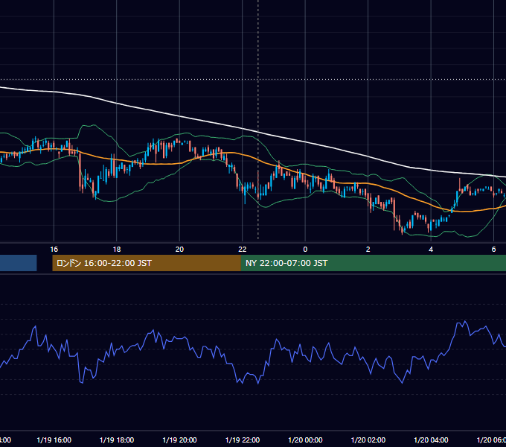Click the horizontal dotted price level line
506x447 pixels.
tap(253, 79)
